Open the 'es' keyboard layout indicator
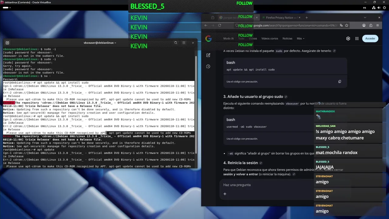 tap(365, 7)
